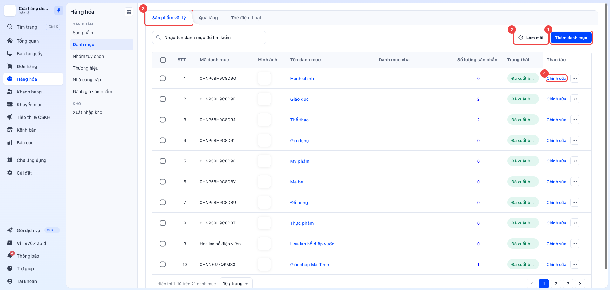Switch to Thẻ điện thoại tab
Screen dimensions: 610x290
pos(246,18)
